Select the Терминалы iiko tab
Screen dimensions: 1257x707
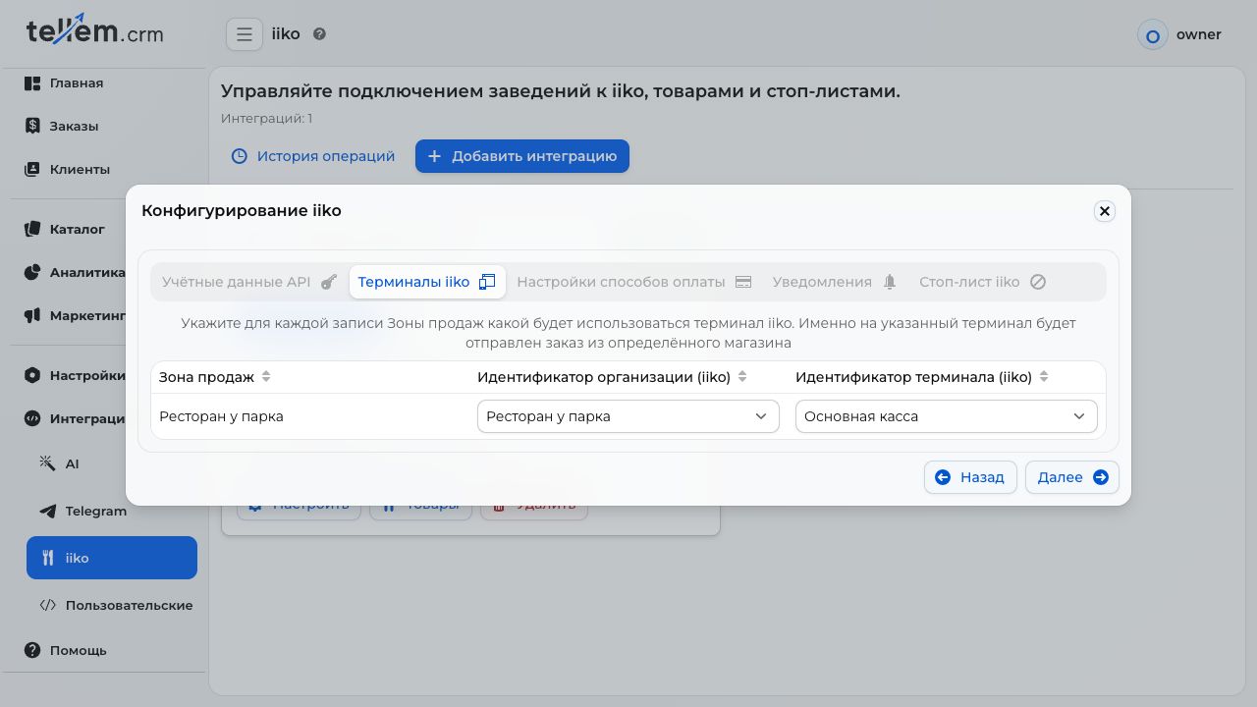[x=427, y=282]
